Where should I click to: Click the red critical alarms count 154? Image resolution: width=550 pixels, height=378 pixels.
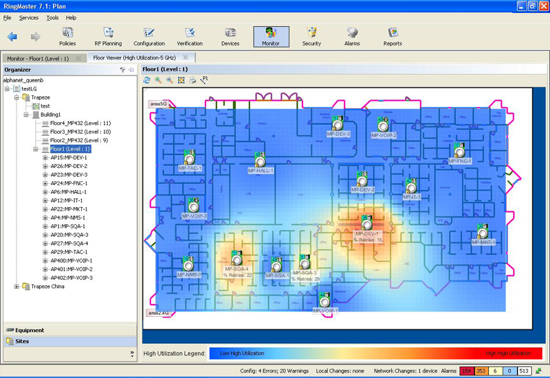[x=466, y=371]
